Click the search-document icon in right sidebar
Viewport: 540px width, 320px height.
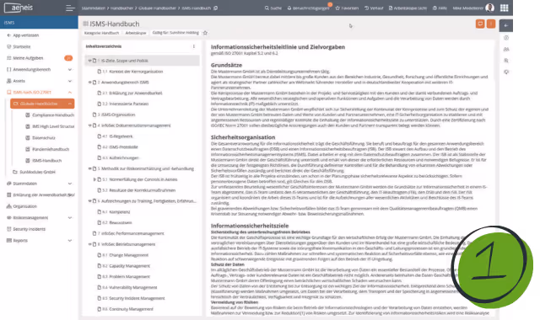pyautogui.click(x=506, y=61)
